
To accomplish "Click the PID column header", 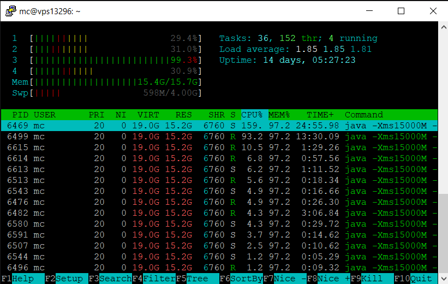I will click(20, 115).
